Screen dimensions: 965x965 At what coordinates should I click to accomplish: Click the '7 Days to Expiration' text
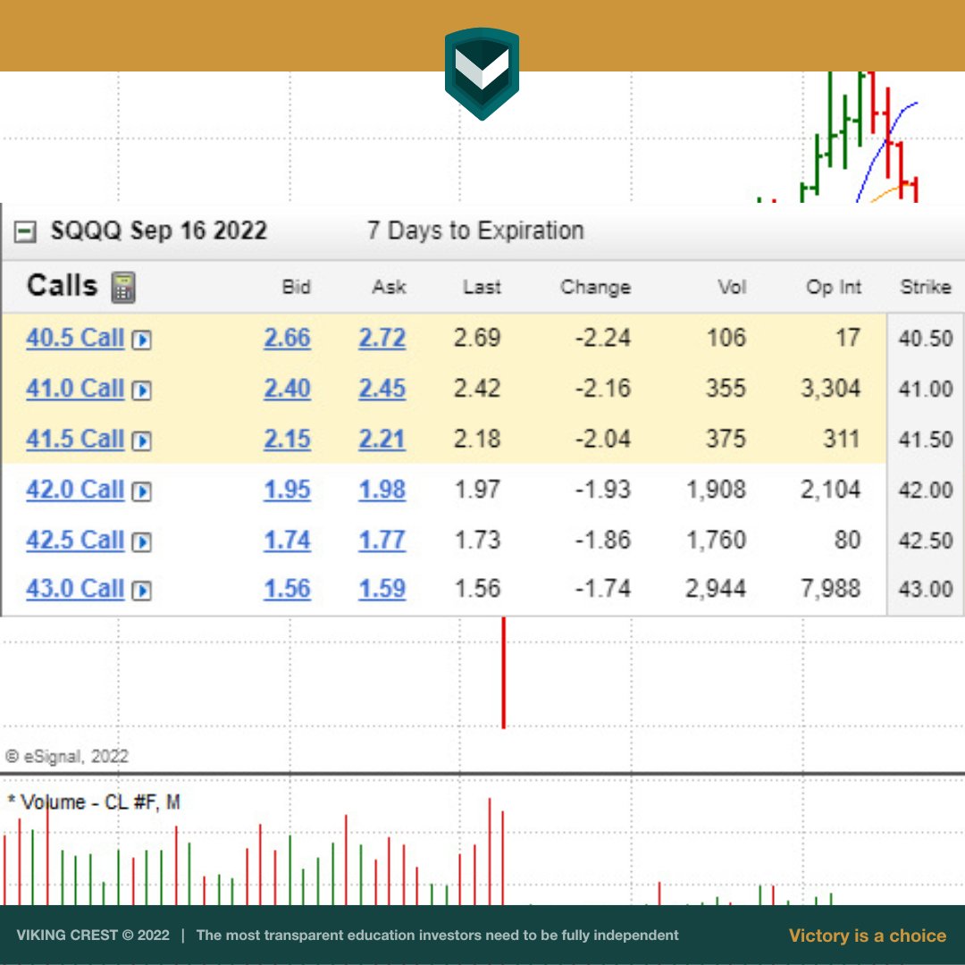click(475, 231)
